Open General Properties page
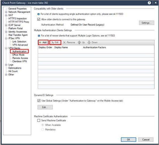Screen dimensions: 159x145 [17, 9]
